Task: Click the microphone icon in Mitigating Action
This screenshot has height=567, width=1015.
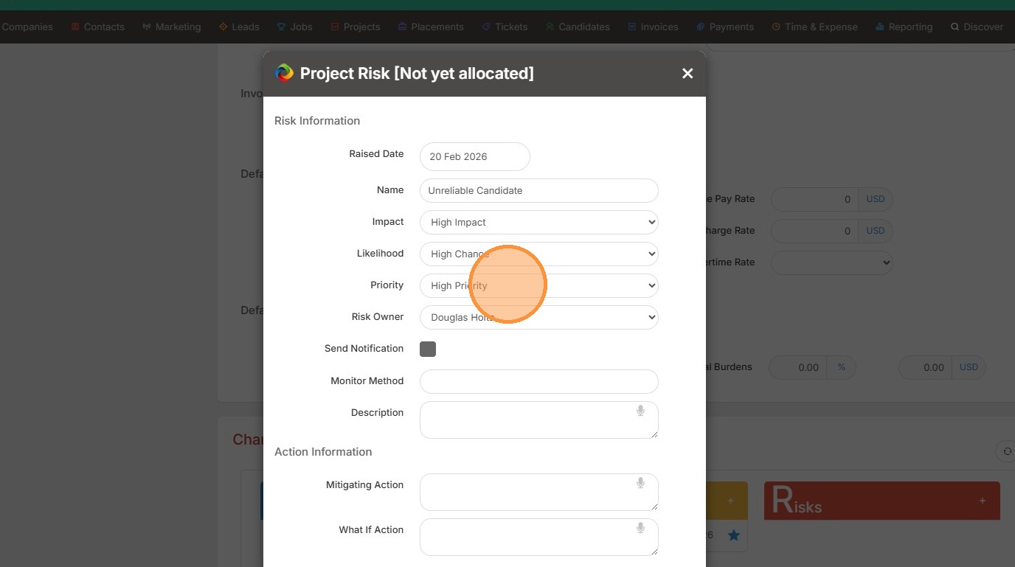Action: tap(640, 483)
